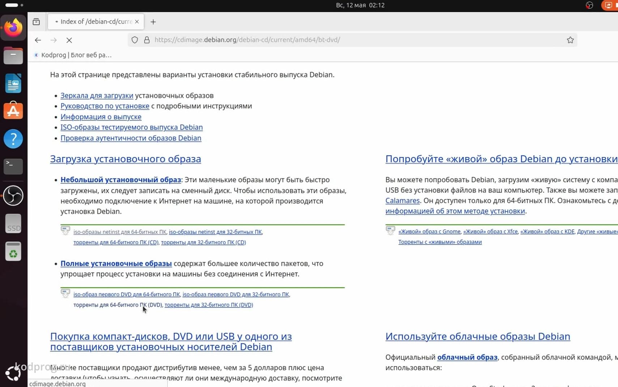
Task: Click the browser Back arrow
Action: 38,40
